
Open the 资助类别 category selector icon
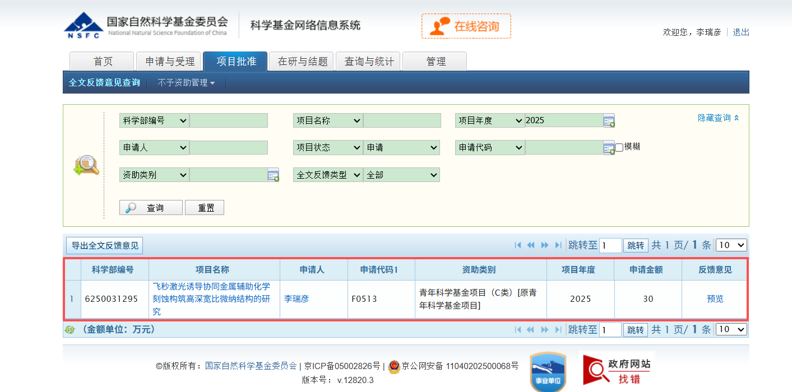[273, 175]
